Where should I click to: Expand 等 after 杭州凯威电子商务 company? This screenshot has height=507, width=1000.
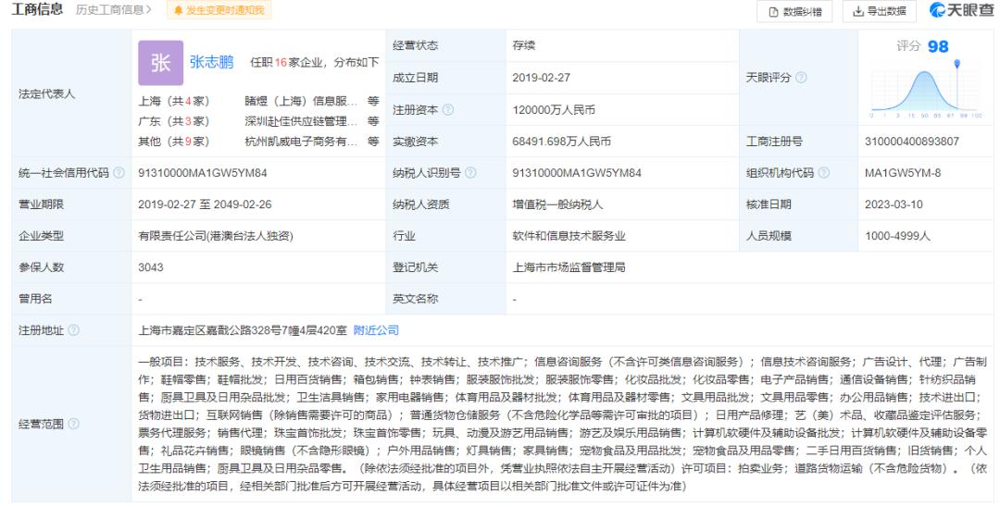[x=373, y=142]
